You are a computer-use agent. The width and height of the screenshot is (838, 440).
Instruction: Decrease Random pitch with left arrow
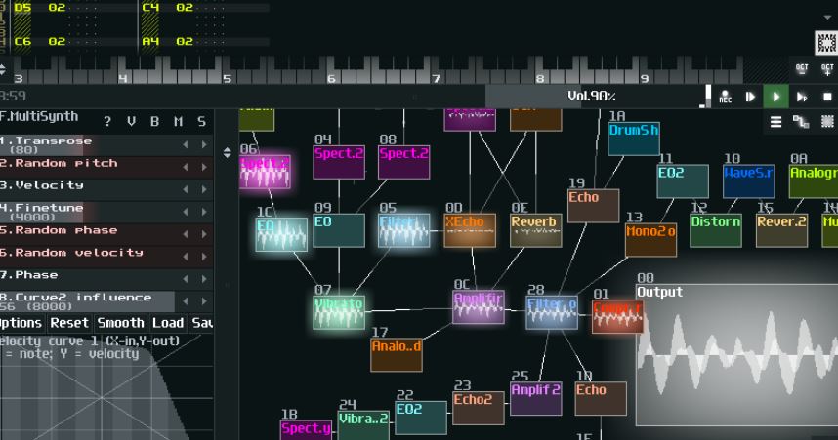[186, 167]
